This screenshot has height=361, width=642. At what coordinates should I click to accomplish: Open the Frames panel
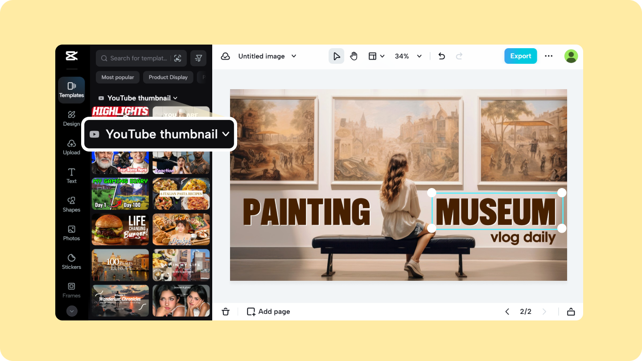pos(71,290)
